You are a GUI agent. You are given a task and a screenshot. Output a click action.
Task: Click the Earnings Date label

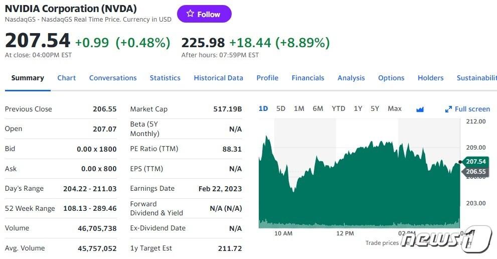click(x=152, y=188)
